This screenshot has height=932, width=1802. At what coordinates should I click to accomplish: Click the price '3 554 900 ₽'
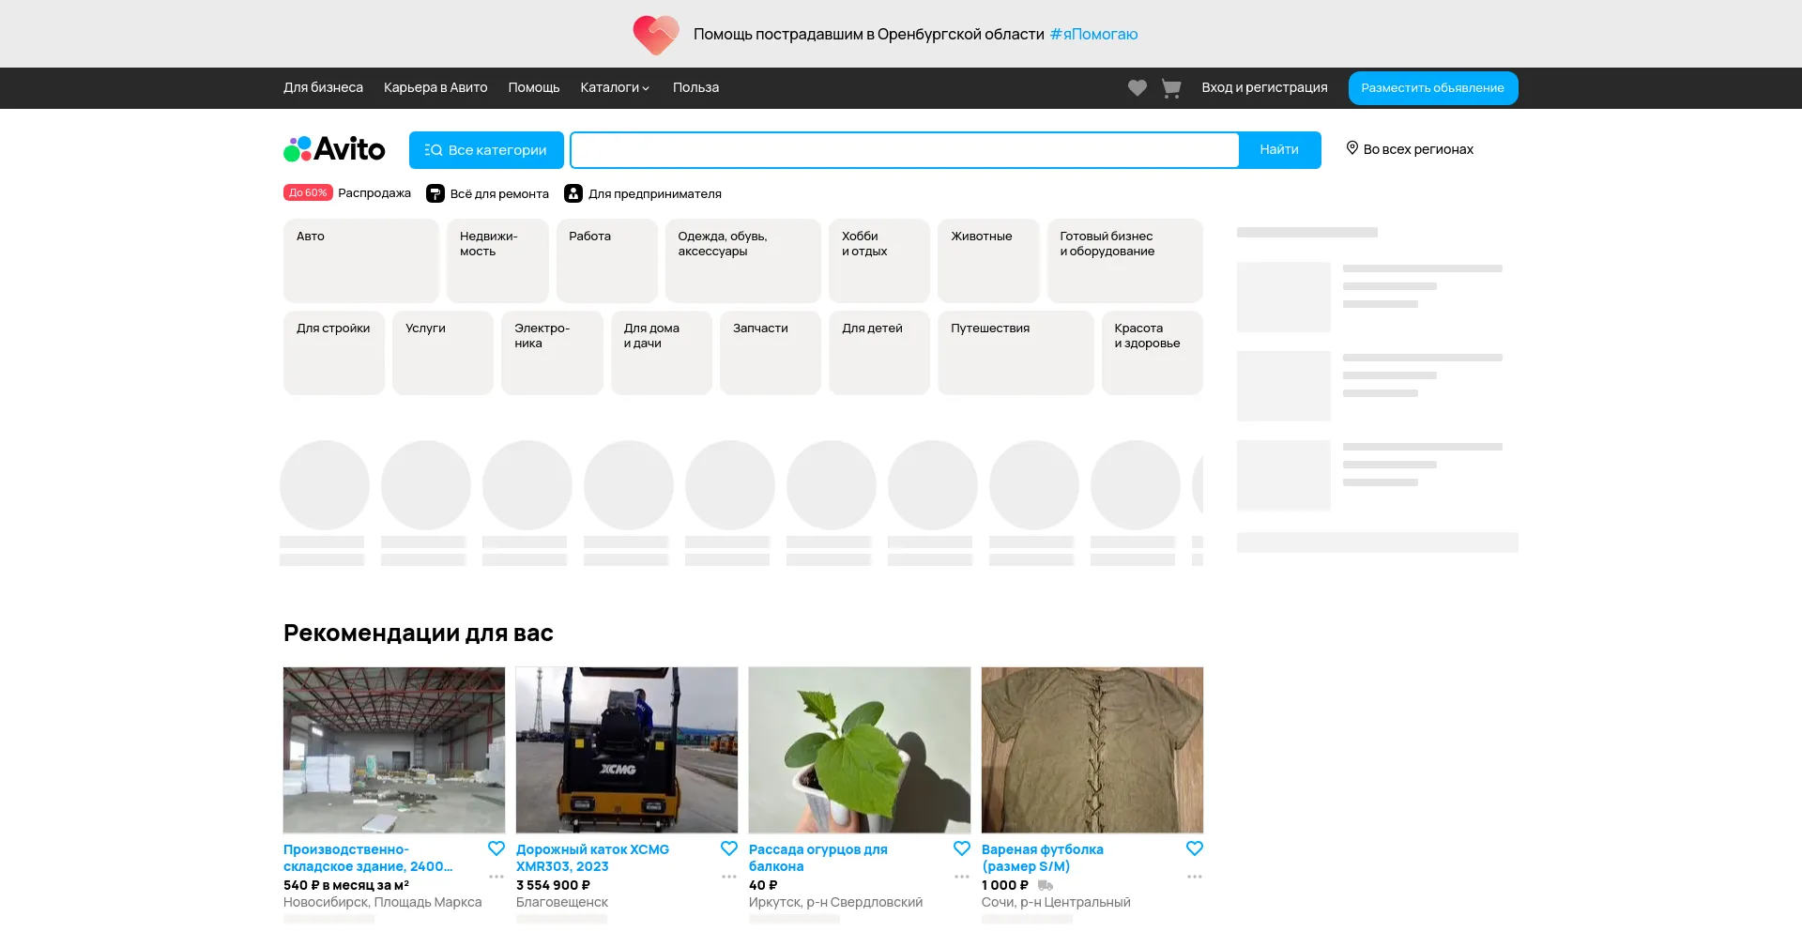coord(553,885)
